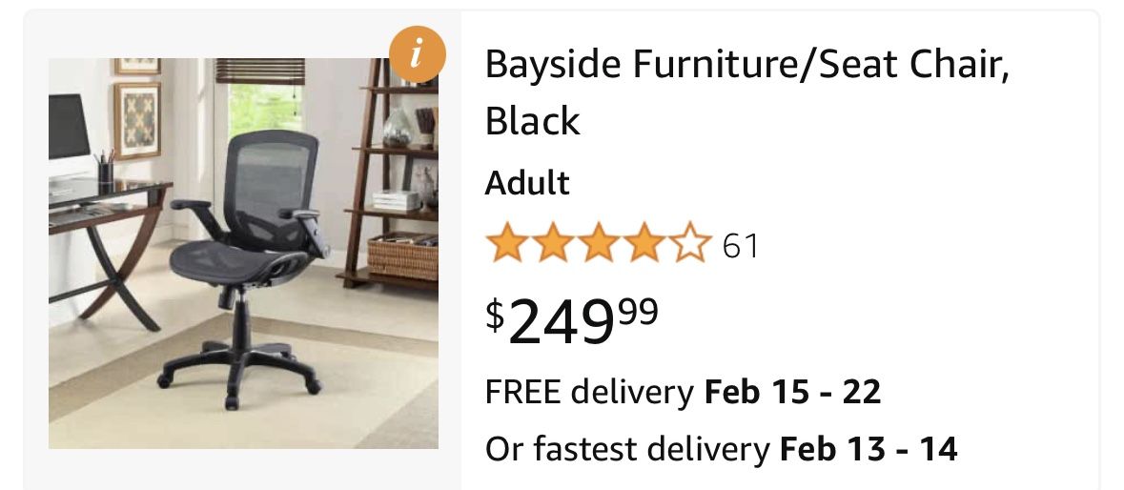Click the third gold rating star
1124x490 pixels.
click(x=597, y=244)
